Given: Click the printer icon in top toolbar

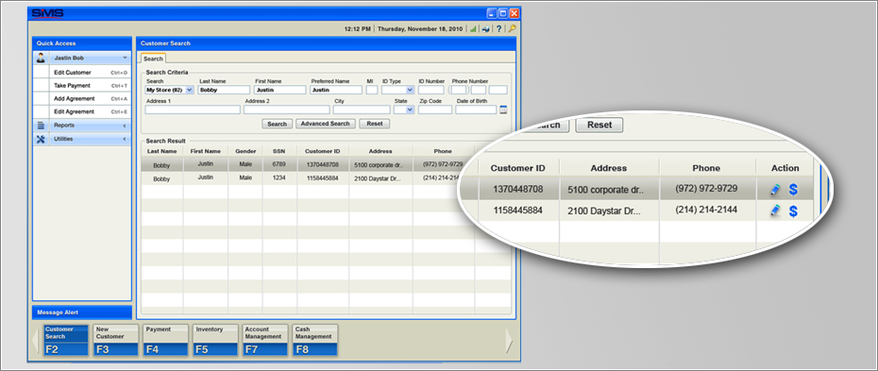Looking at the screenshot, I should click(x=486, y=29).
